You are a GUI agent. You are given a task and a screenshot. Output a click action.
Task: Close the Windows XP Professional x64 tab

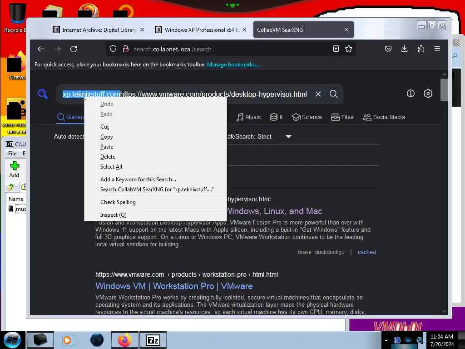(244, 30)
